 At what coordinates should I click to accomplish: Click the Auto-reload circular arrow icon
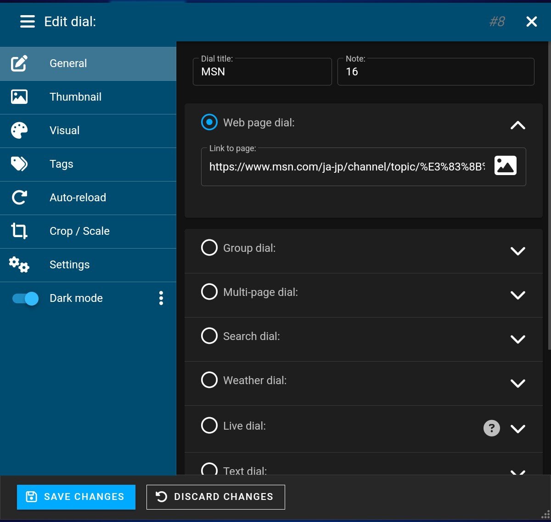[x=19, y=198]
